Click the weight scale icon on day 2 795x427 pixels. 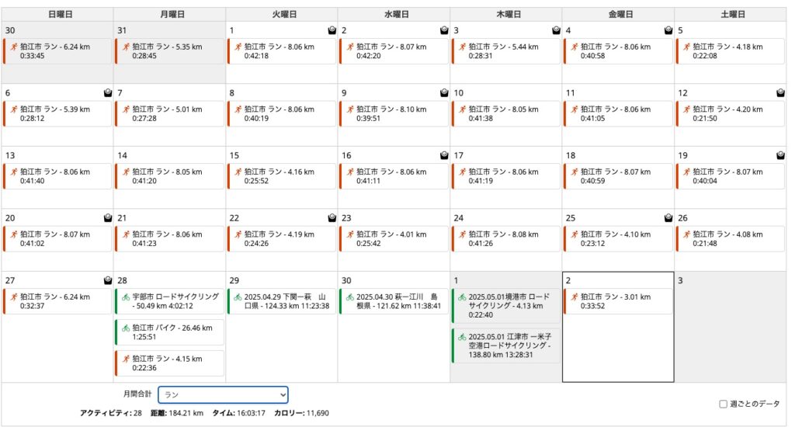[x=444, y=30]
